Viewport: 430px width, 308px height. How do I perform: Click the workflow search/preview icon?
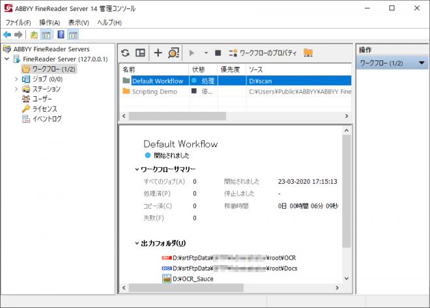(174, 53)
